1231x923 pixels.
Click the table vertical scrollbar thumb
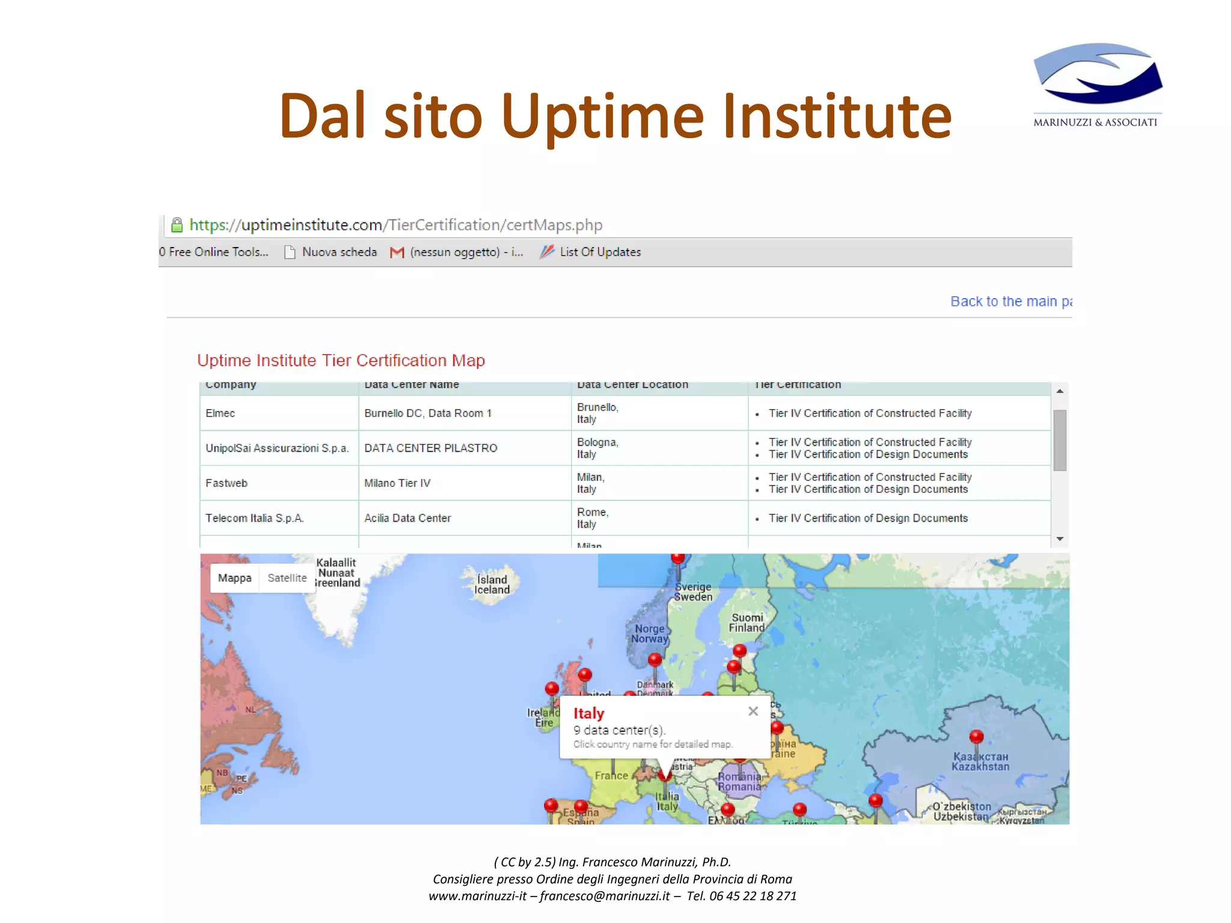[1060, 440]
